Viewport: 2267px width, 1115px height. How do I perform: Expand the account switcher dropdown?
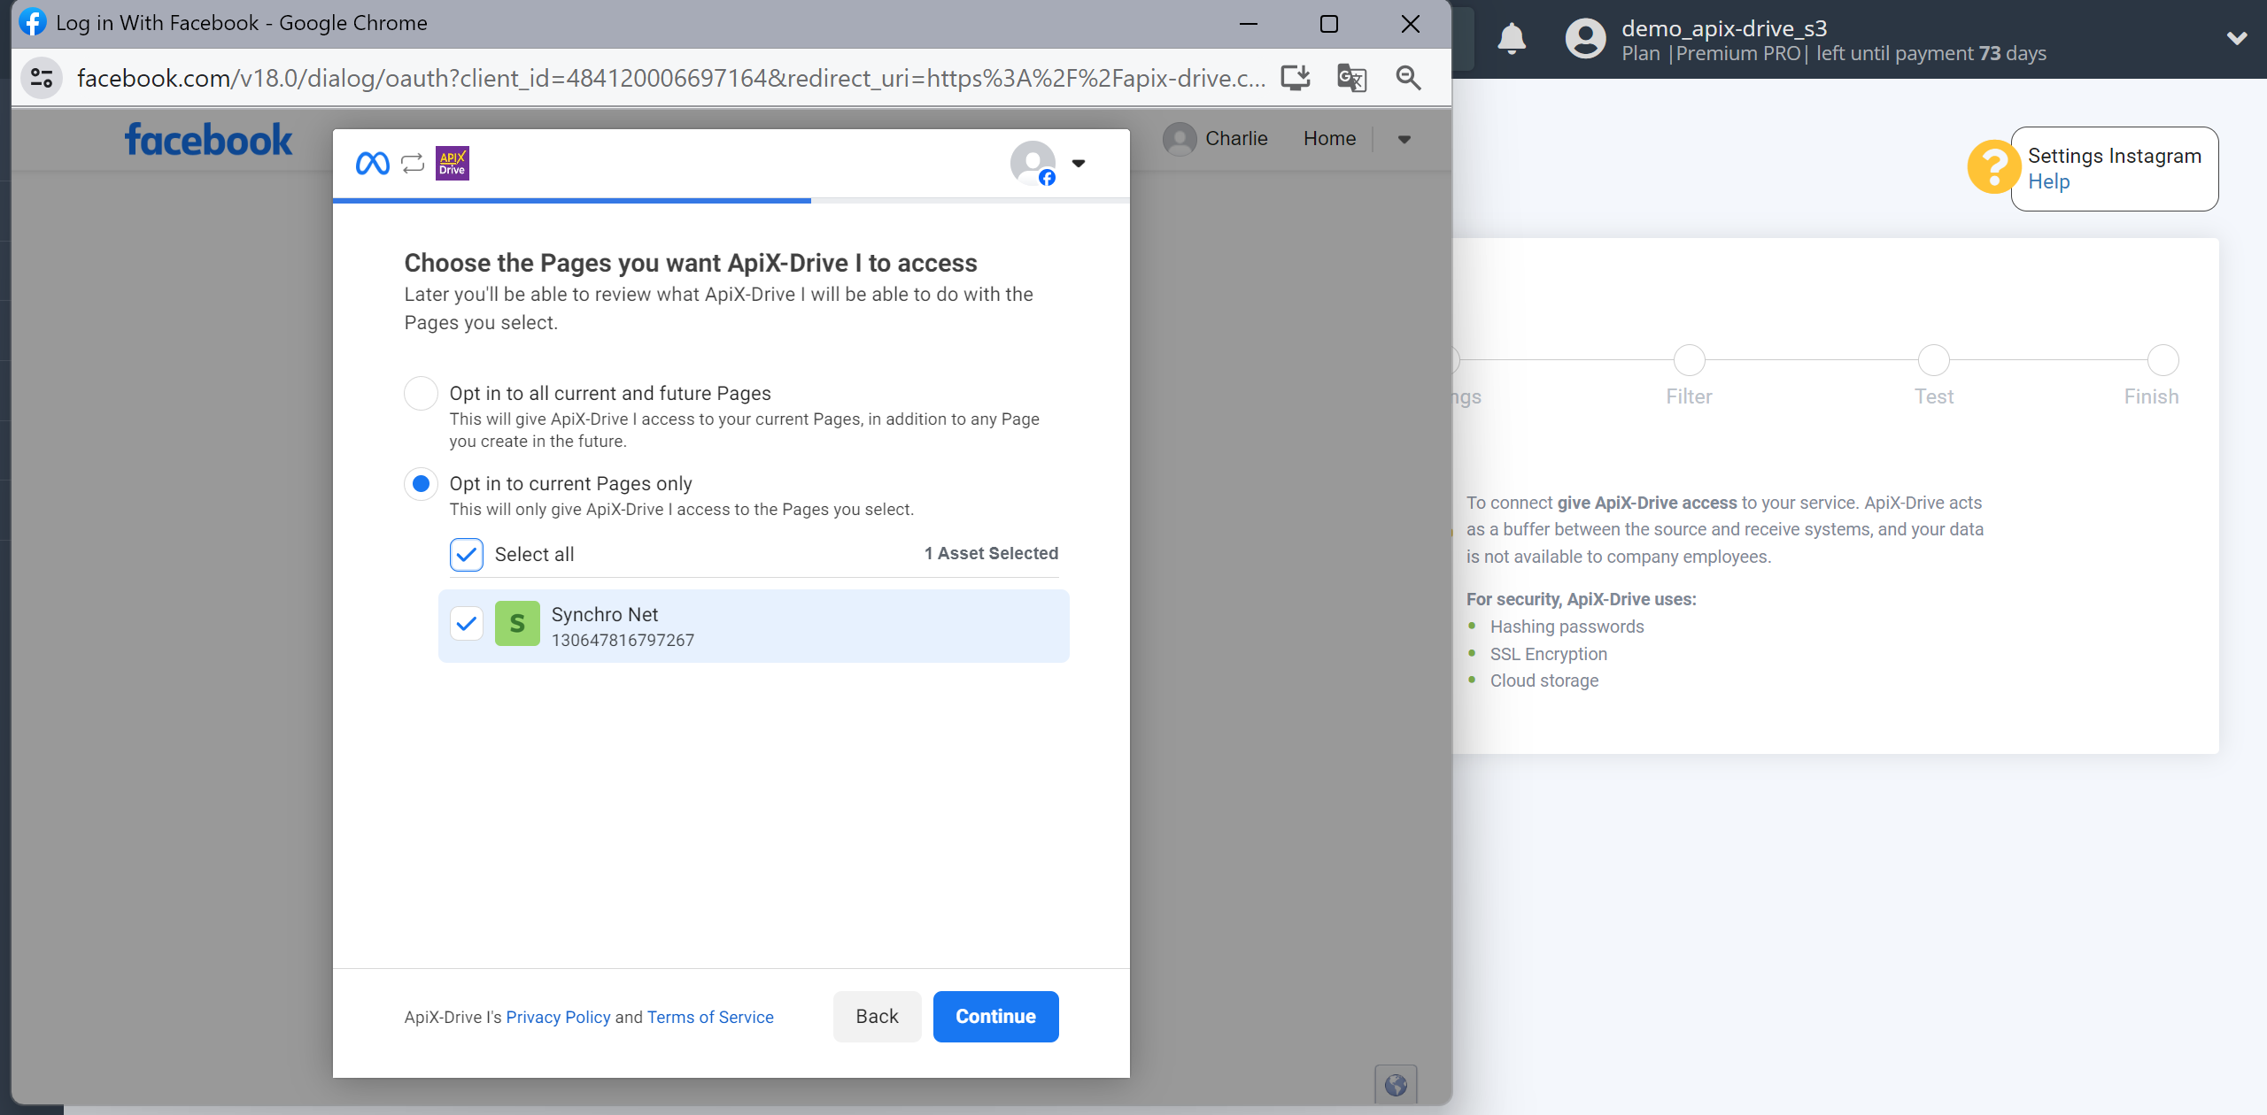click(x=1079, y=163)
